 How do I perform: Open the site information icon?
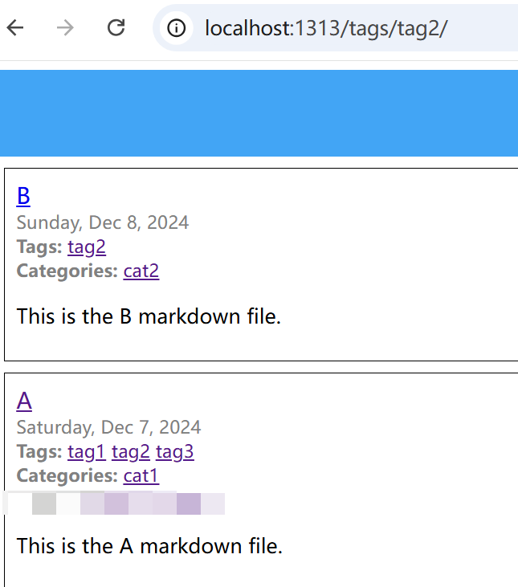coord(177,28)
